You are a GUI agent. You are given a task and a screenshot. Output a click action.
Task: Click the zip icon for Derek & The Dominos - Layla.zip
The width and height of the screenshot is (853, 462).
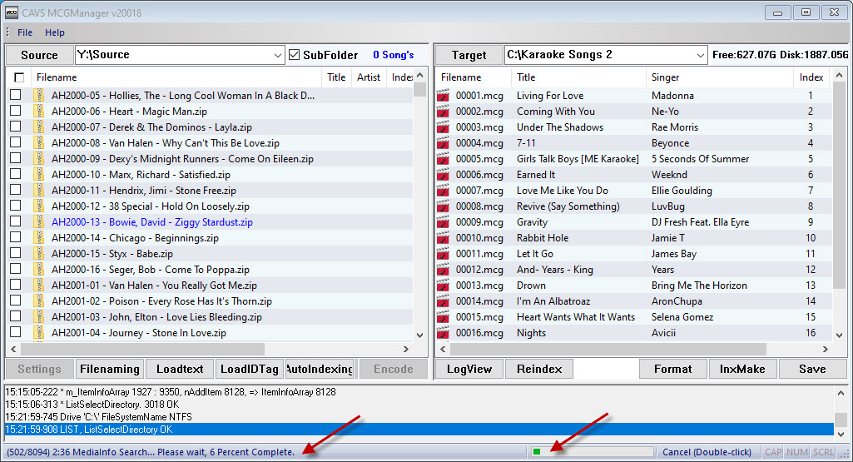click(38, 127)
